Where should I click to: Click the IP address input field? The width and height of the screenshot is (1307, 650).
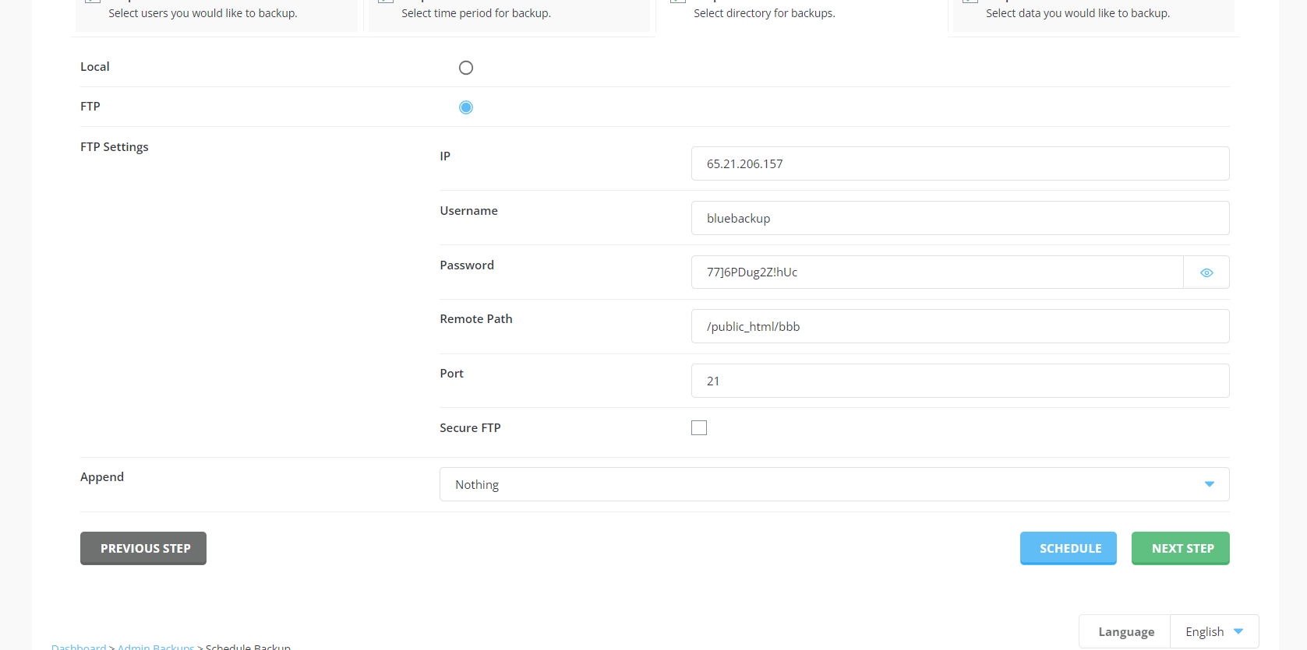[x=959, y=163]
